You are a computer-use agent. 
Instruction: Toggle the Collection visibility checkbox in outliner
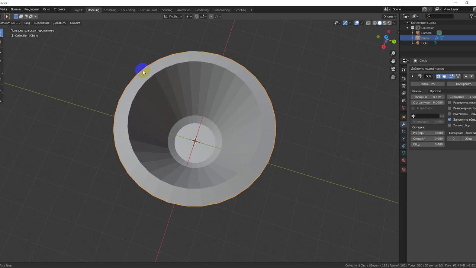coord(412,28)
